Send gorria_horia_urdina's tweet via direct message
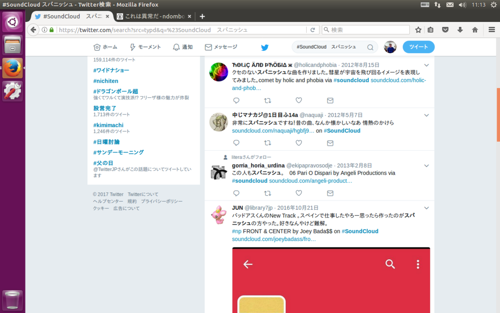The height and width of the screenshot is (313, 500). [x=330, y=193]
